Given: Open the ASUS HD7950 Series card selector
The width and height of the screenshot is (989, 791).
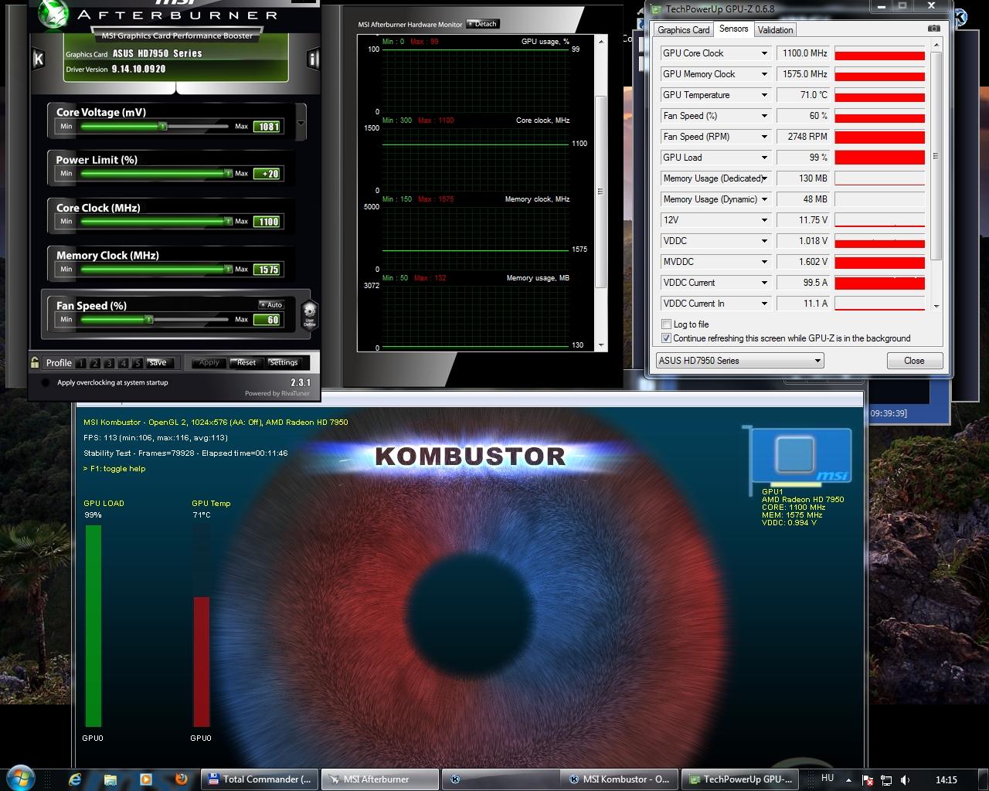Looking at the screenshot, I should pyautogui.click(x=739, y=361).
